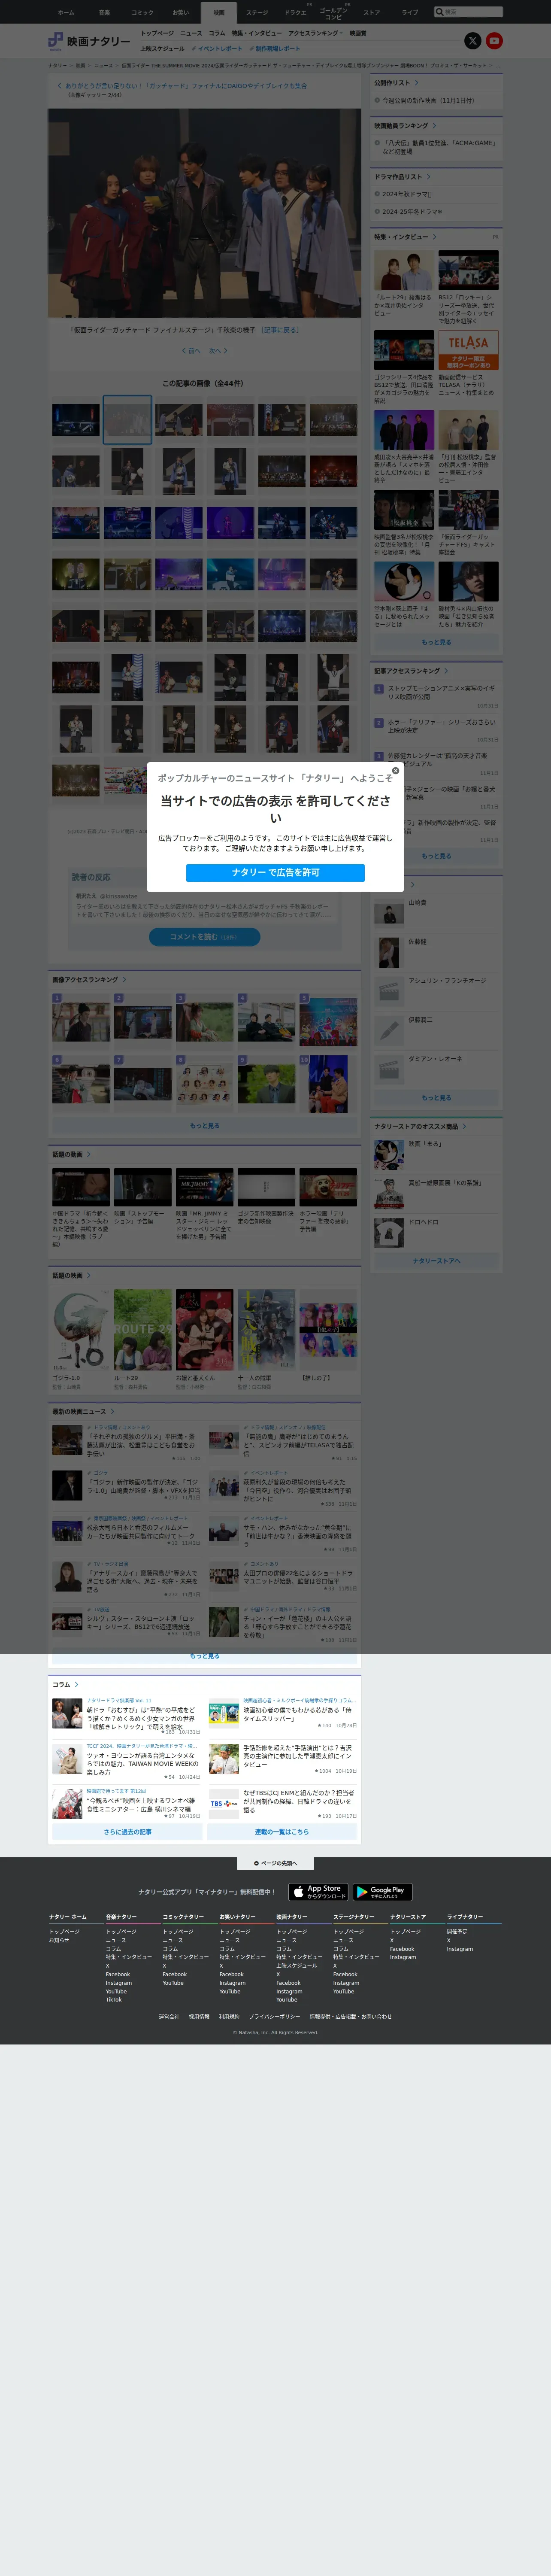Open TBS logo column article thumbnail
Viewport: 551px width, 2576px height.
click(x=223, y=1804)
